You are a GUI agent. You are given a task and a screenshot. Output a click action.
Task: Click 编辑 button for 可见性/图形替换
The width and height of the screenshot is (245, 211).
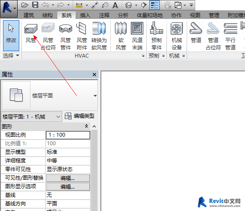coord(68,178)
